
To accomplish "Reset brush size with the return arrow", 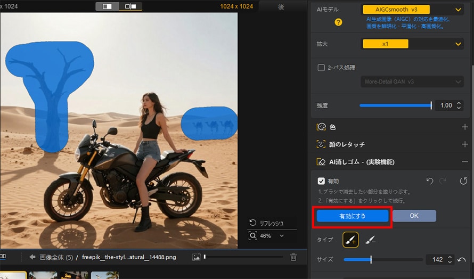I will coord(462,260).
